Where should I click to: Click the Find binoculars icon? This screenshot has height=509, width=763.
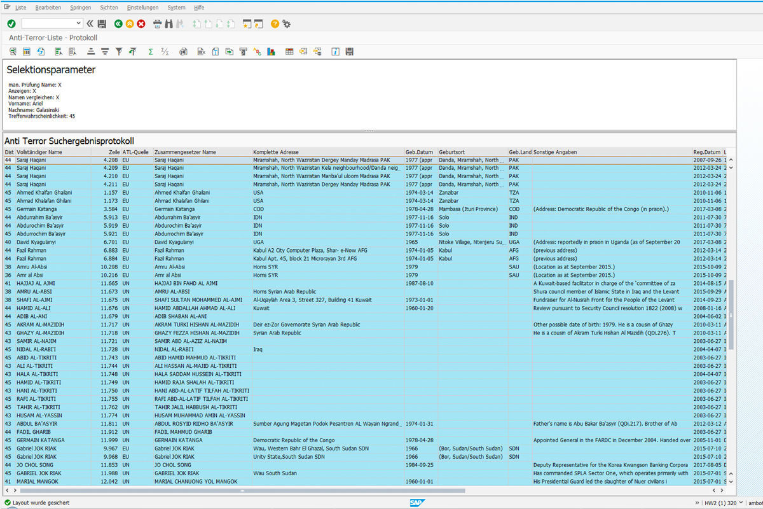click(x=169, y=24)
